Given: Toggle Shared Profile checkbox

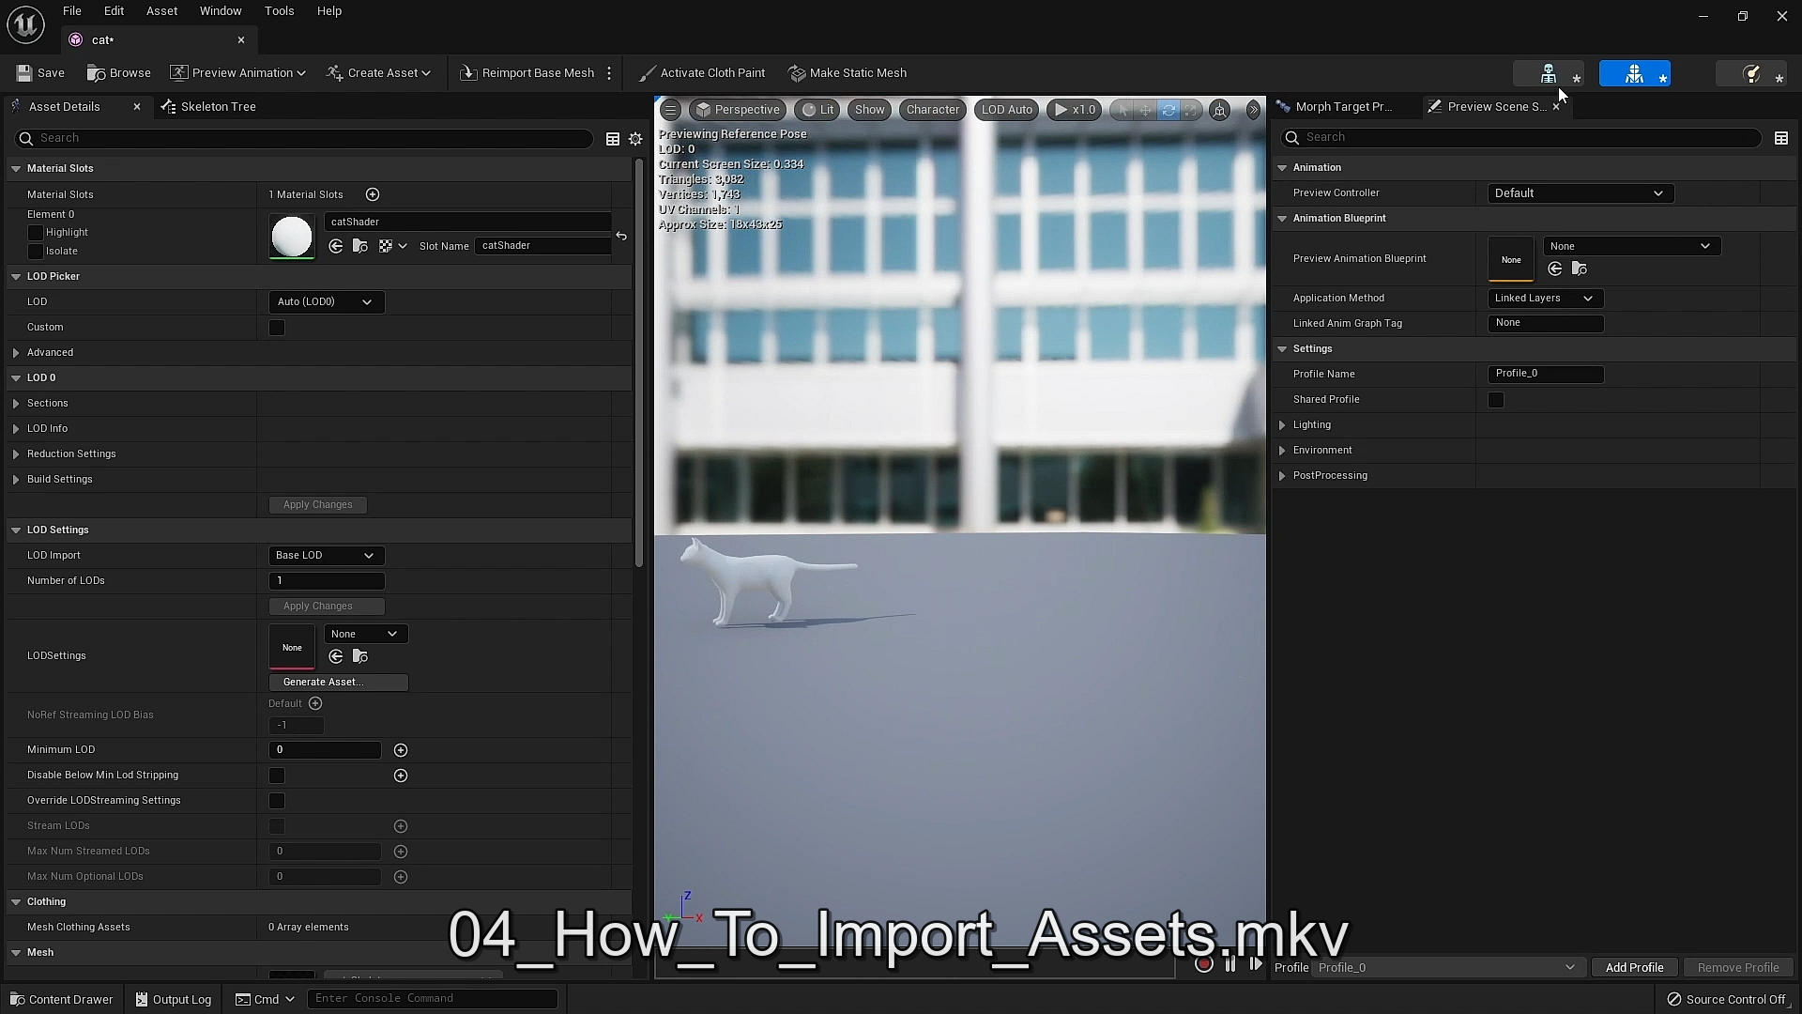Looking at the screenshot, I should (1496, 400).
